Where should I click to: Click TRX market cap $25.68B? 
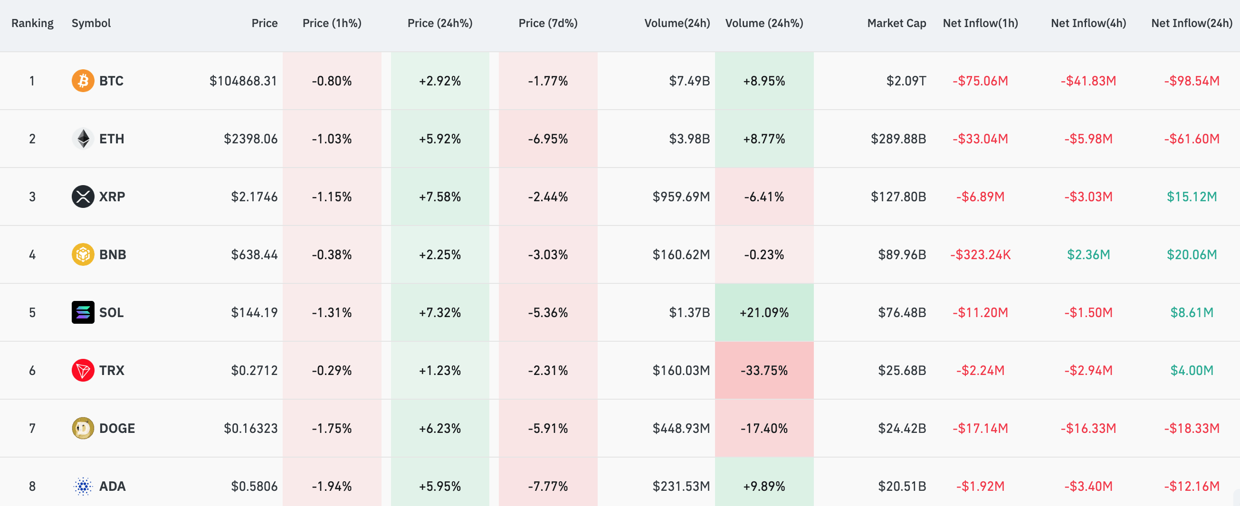coord(902,370)
